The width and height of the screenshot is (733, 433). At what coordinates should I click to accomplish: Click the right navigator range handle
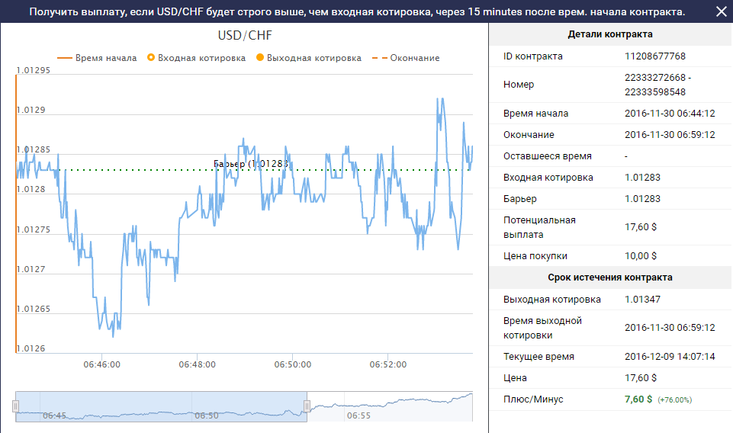click(x=307, y=406)
